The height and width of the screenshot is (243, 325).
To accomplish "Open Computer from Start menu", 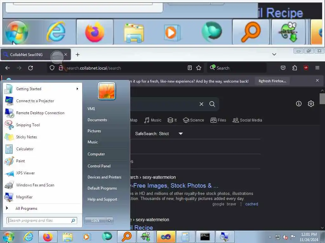I will pyautogui.click(x=96, y=154).
